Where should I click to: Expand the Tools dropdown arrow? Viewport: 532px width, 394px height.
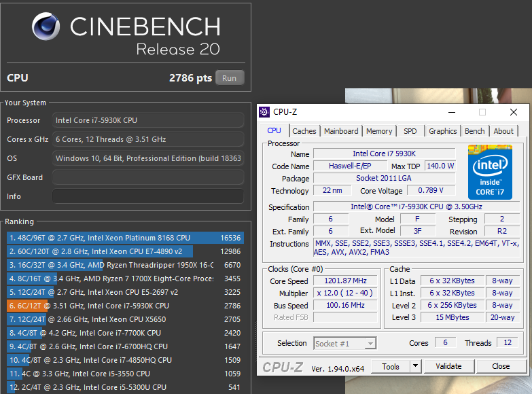pos(416,366)
